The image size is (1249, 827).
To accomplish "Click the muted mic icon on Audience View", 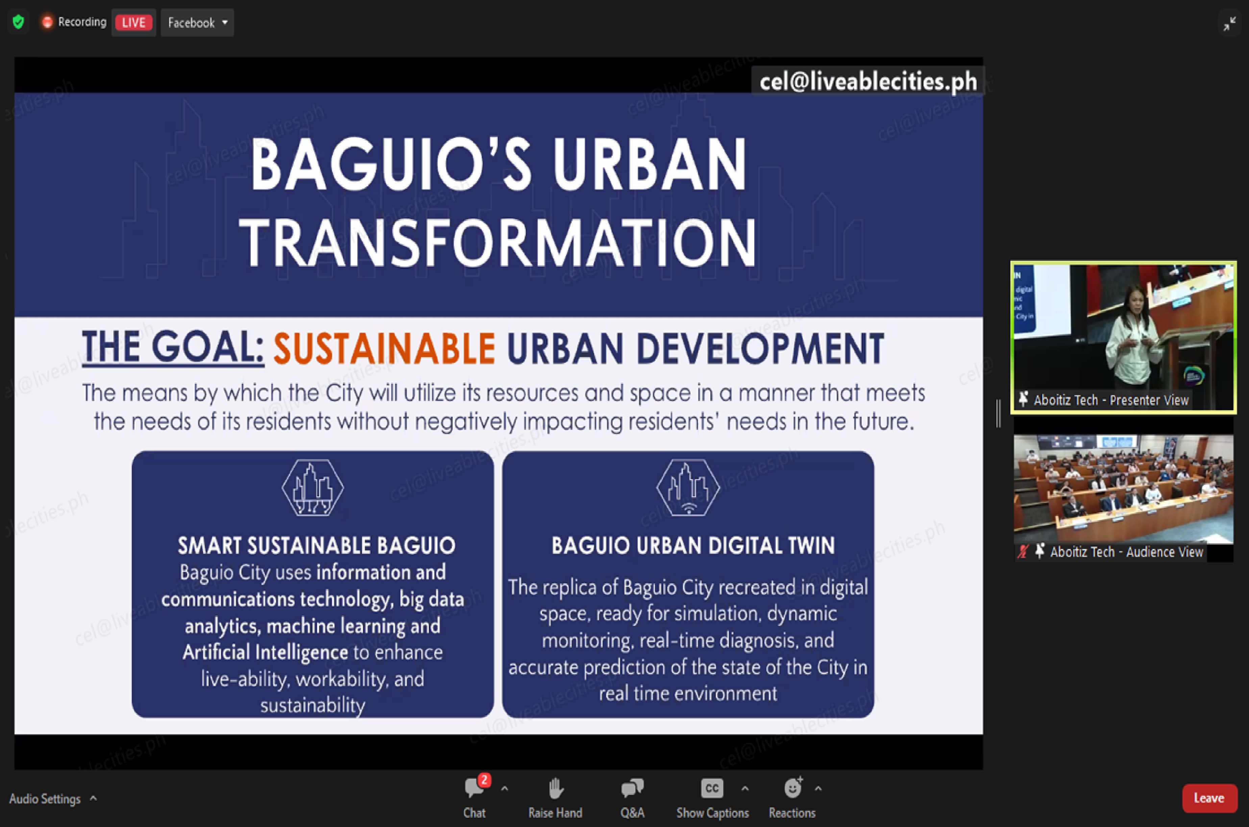I will (x=1023, y=552).
